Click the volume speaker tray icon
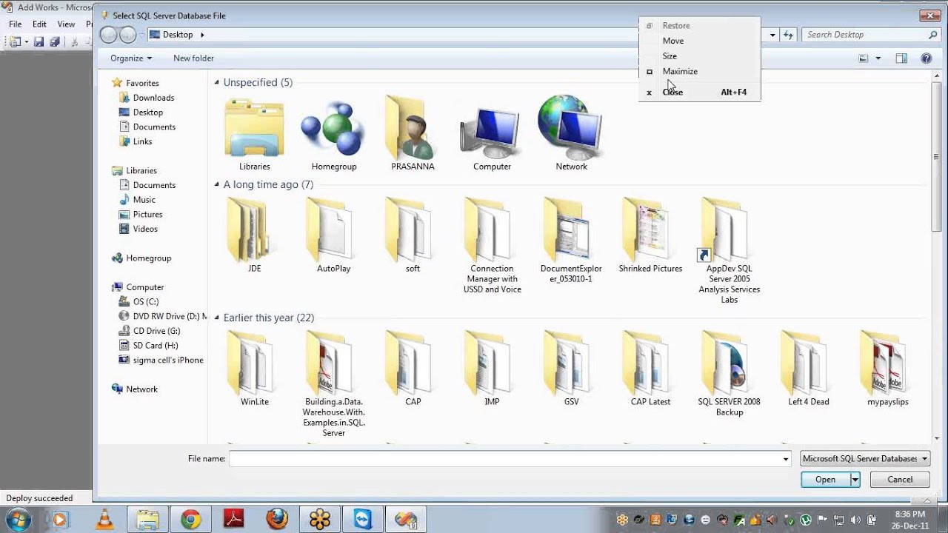 click(855, 520)
